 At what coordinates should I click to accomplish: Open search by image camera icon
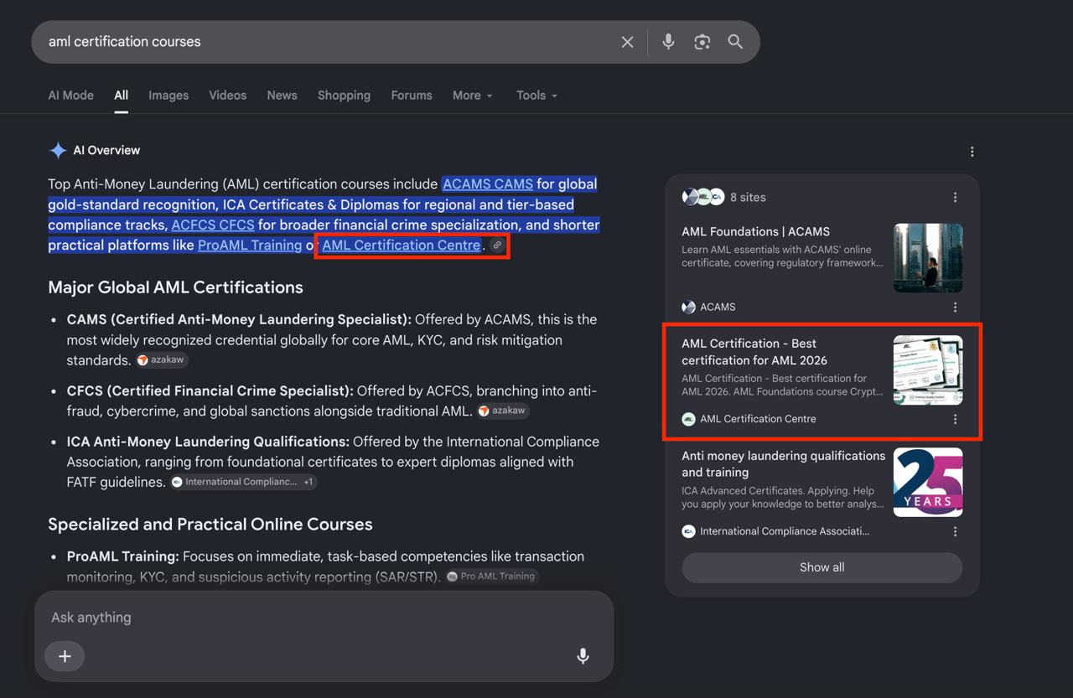(x=702, y=42)
